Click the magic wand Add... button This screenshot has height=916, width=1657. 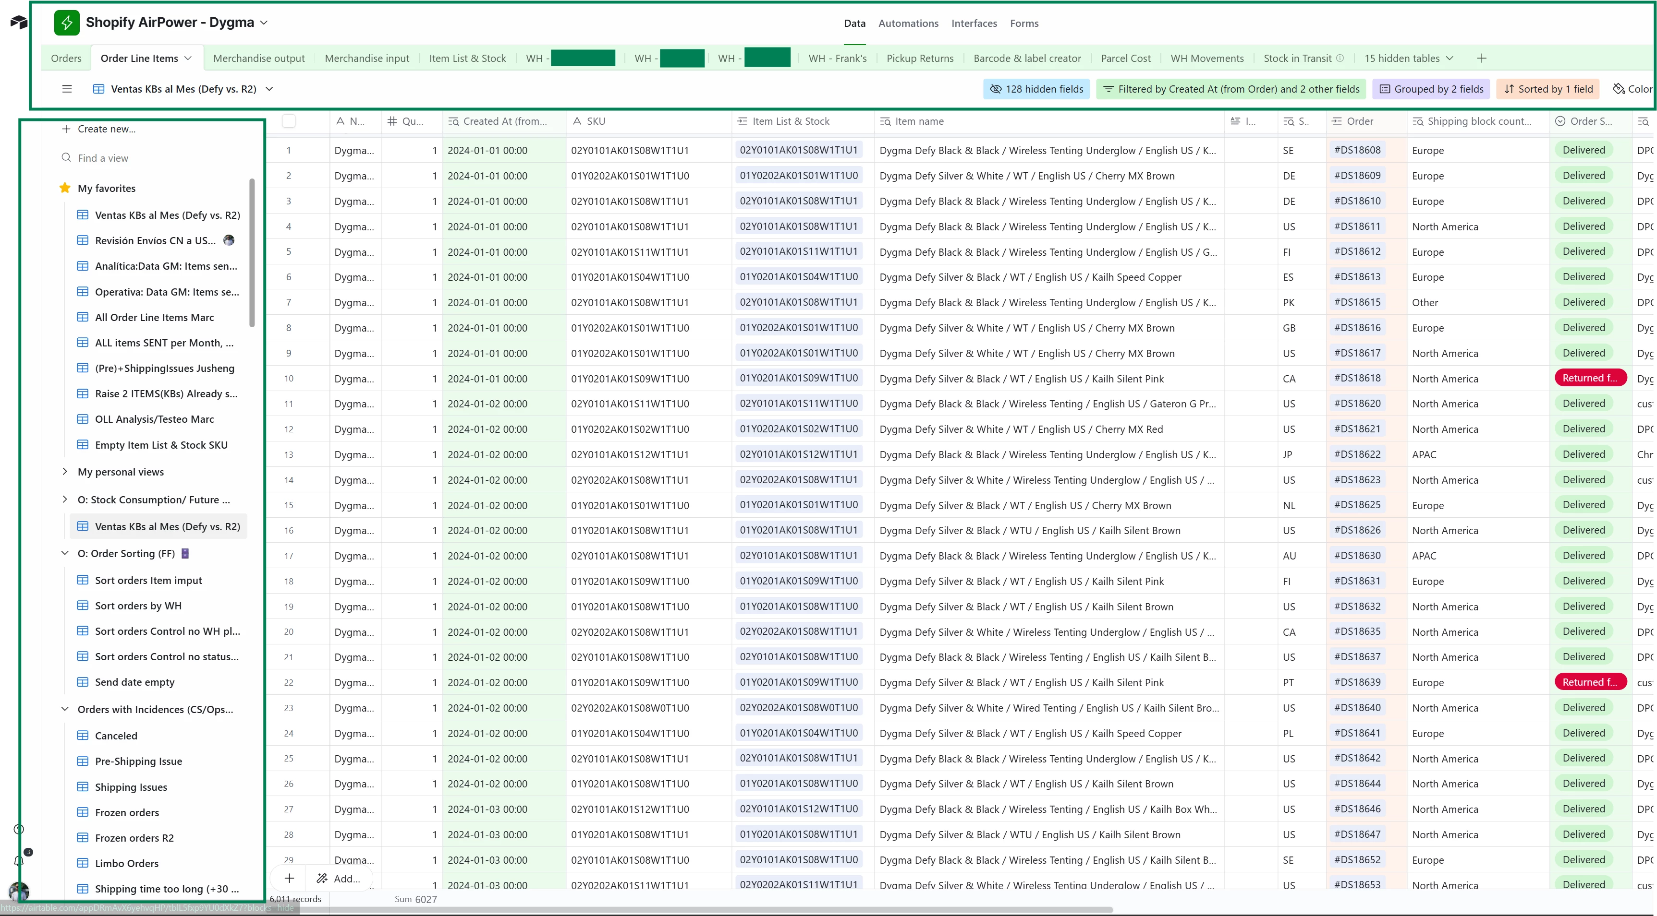coord(338,878)
